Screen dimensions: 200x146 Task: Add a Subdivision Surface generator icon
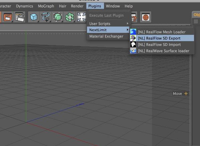tap(58, 17)
